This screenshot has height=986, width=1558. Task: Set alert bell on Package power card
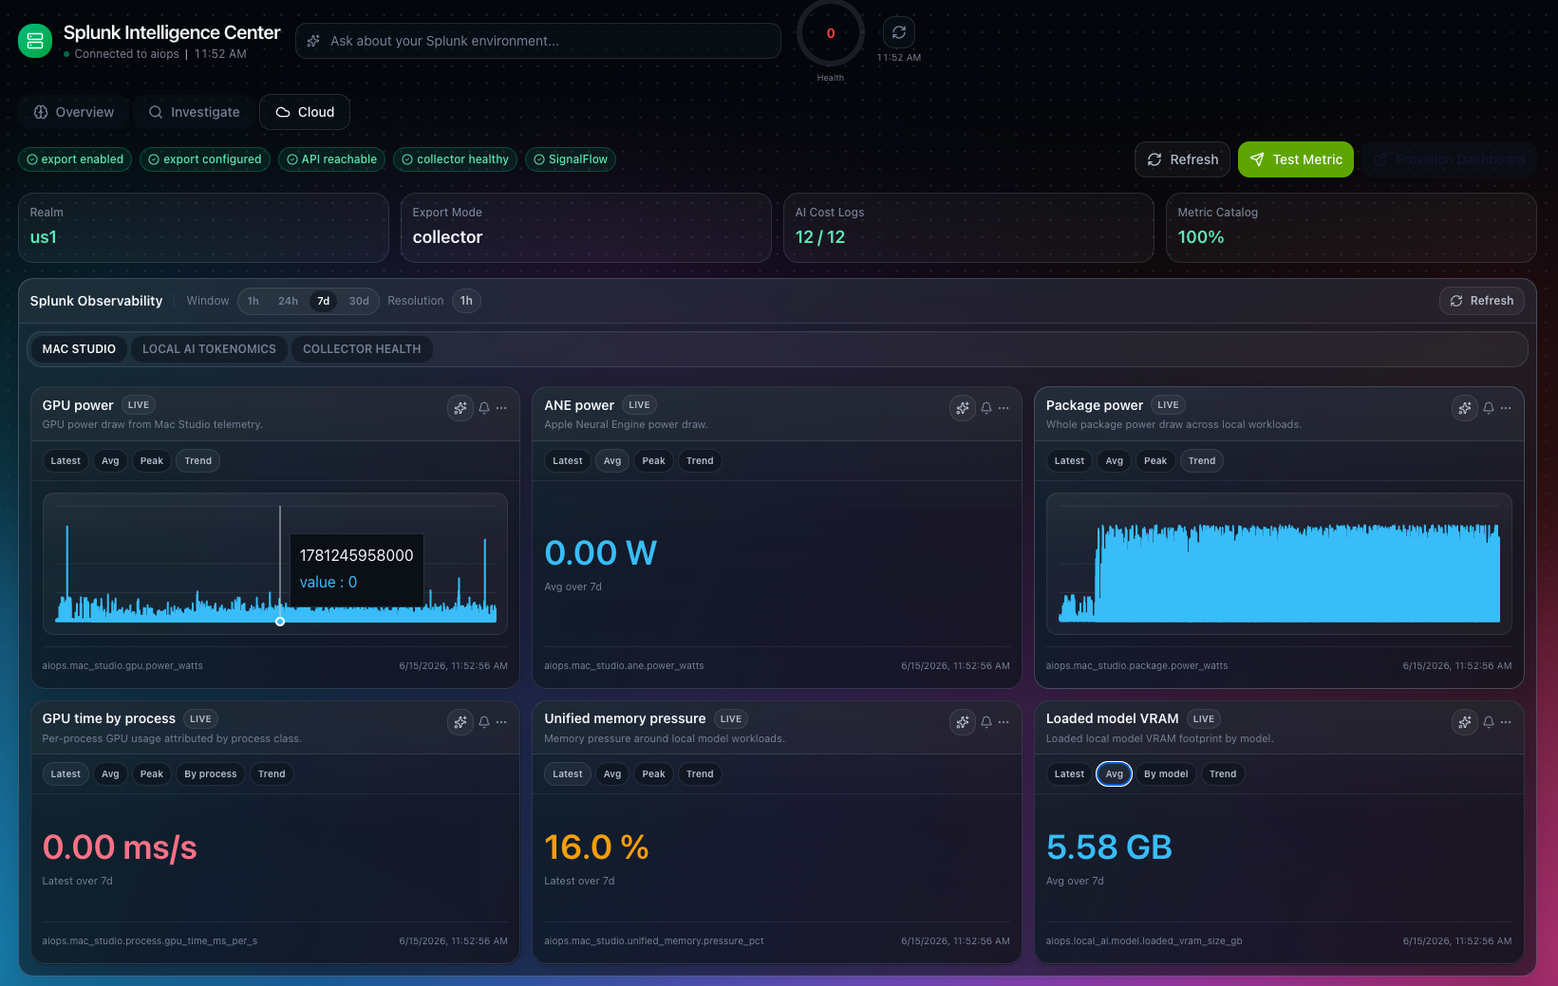click(1489, 408)
